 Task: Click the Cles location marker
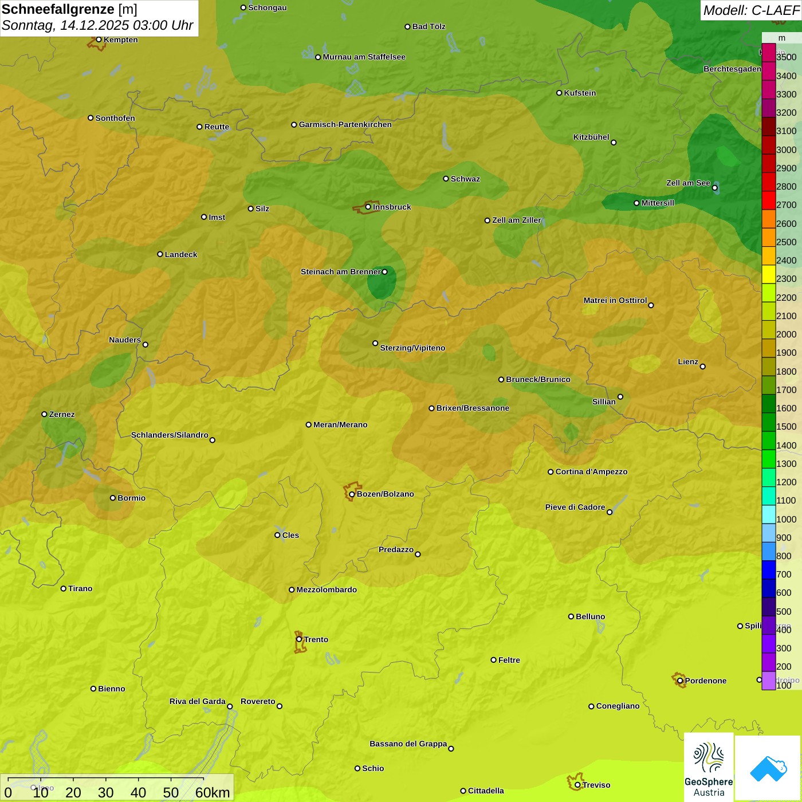coord(277,535)
